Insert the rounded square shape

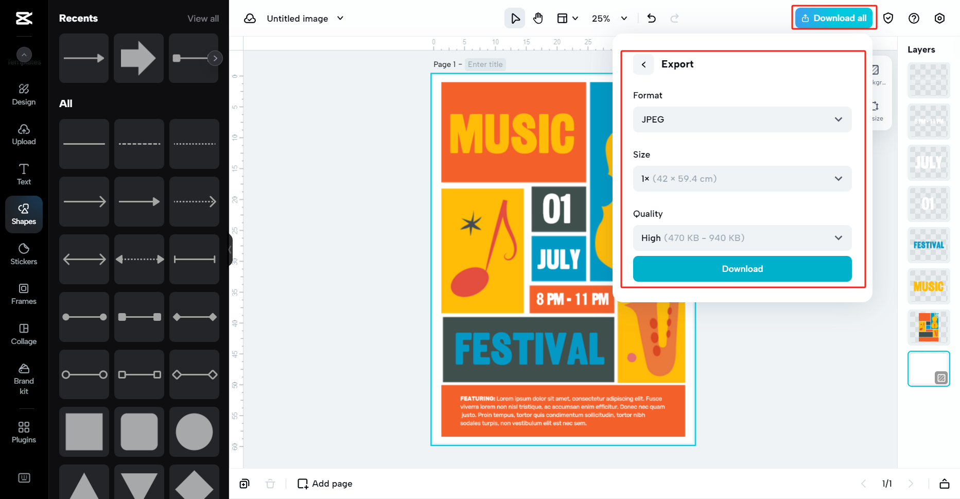[x=139, y=432]
